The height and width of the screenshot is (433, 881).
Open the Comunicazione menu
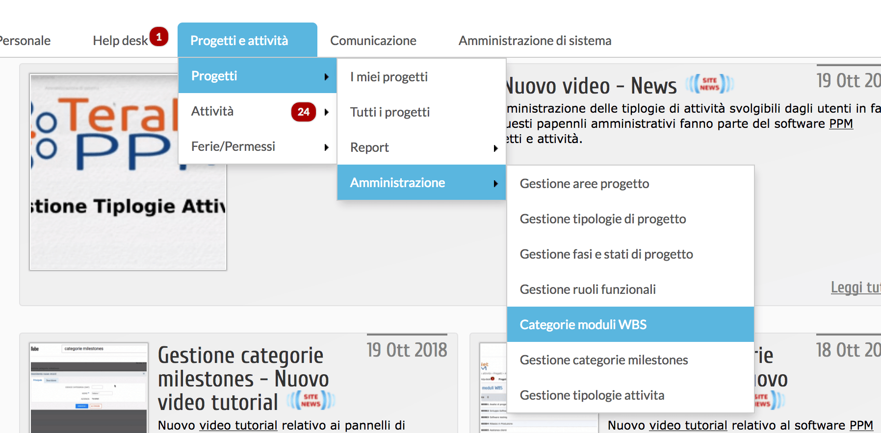point(373,41)
